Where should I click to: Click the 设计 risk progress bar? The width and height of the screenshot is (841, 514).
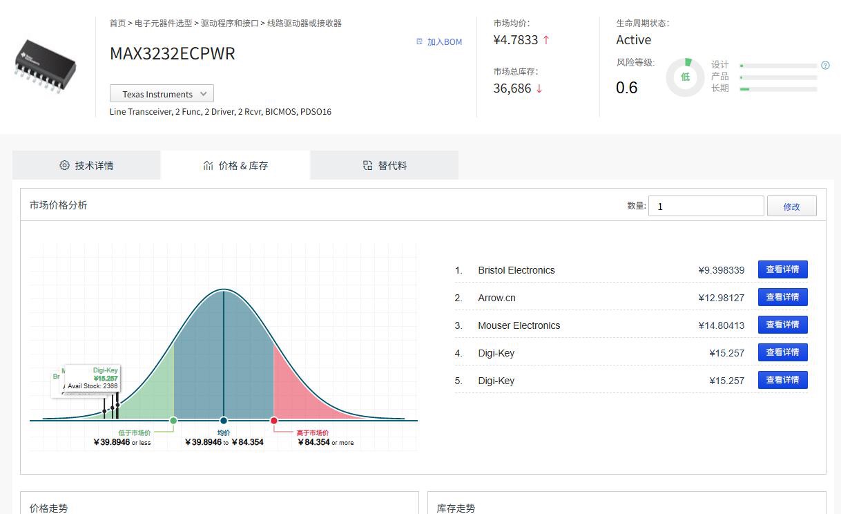pyautogui.click(x=778, y=66)
